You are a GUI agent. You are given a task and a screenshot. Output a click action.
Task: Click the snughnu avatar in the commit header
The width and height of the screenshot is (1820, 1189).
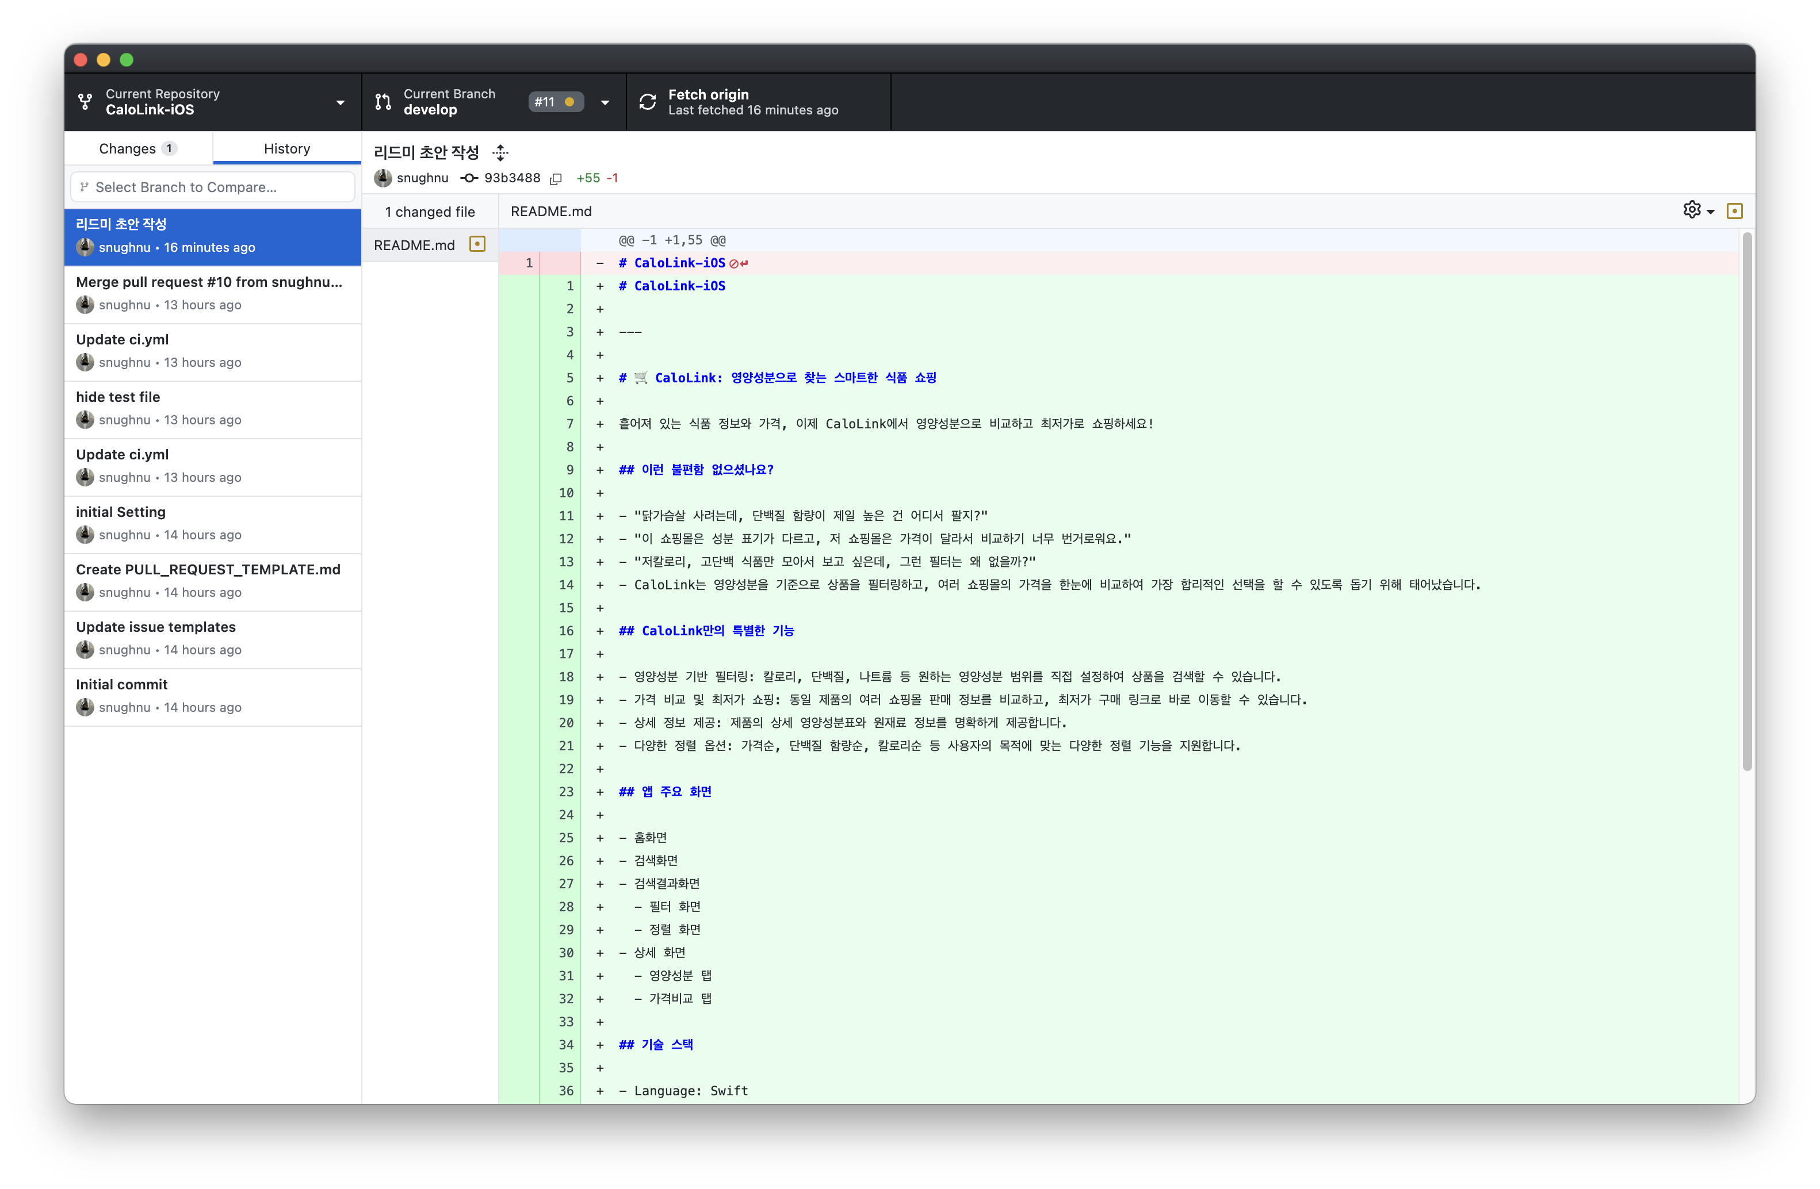(x=383, y=178)
